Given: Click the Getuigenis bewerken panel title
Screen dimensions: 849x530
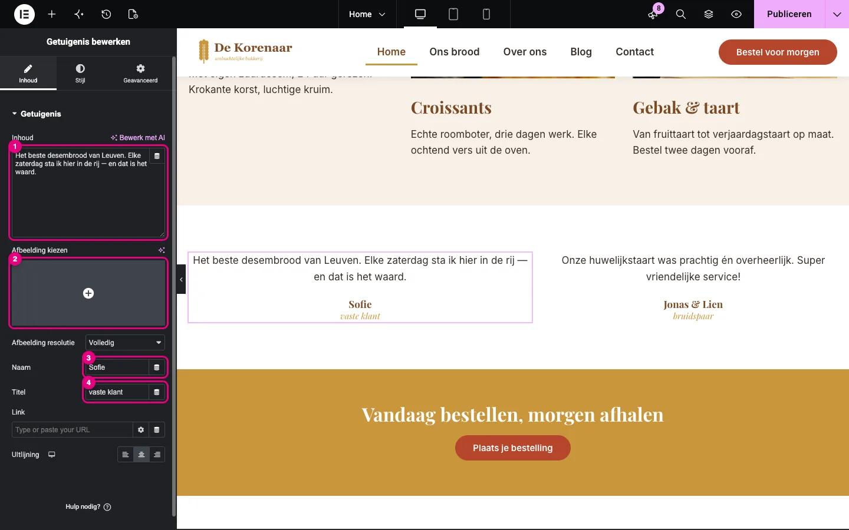Looking at the screenshot, I should tap(88, 42).
